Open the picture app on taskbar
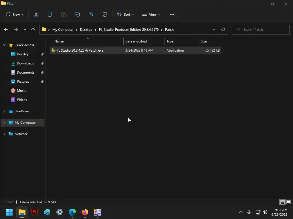The height and width of the screenshot is (219, 293). pyautogui.click(x=98, y=212)
